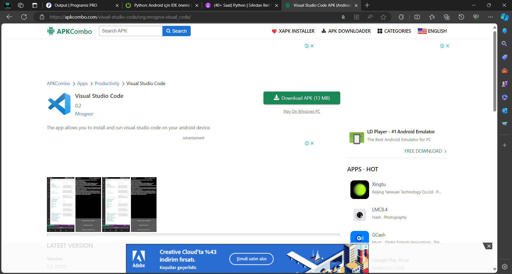
Task: Open the fourth app screenshot thumbnail
Action: pos(144,205)
